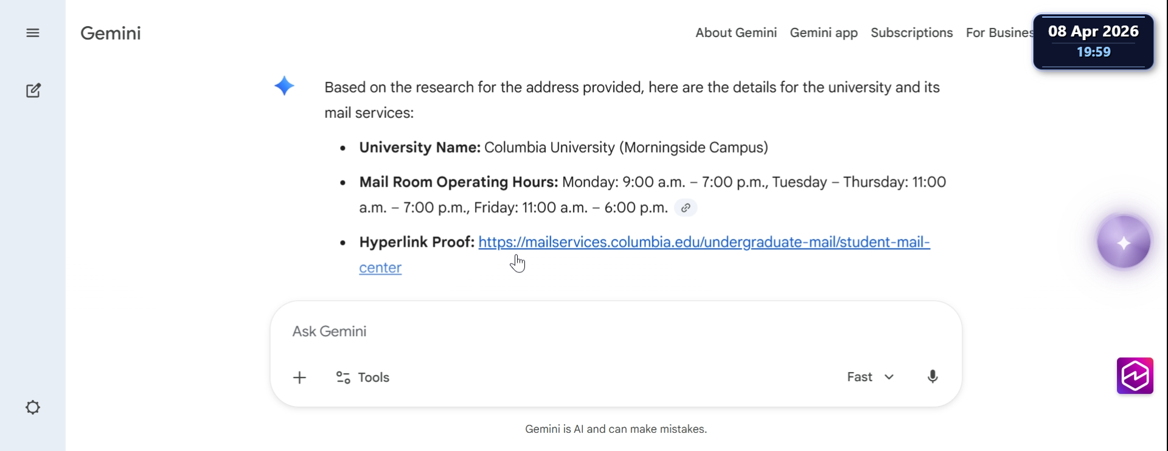Click the purple floating sparkle orb
Screen dimensions: 1168x451
(x=1124, y=242)
